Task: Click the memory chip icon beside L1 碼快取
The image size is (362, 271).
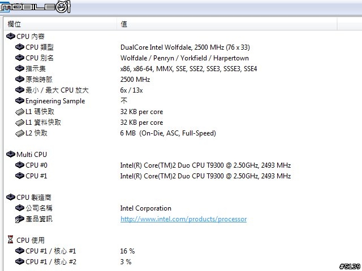Action: pyautogui.click(x=20, y=112)
